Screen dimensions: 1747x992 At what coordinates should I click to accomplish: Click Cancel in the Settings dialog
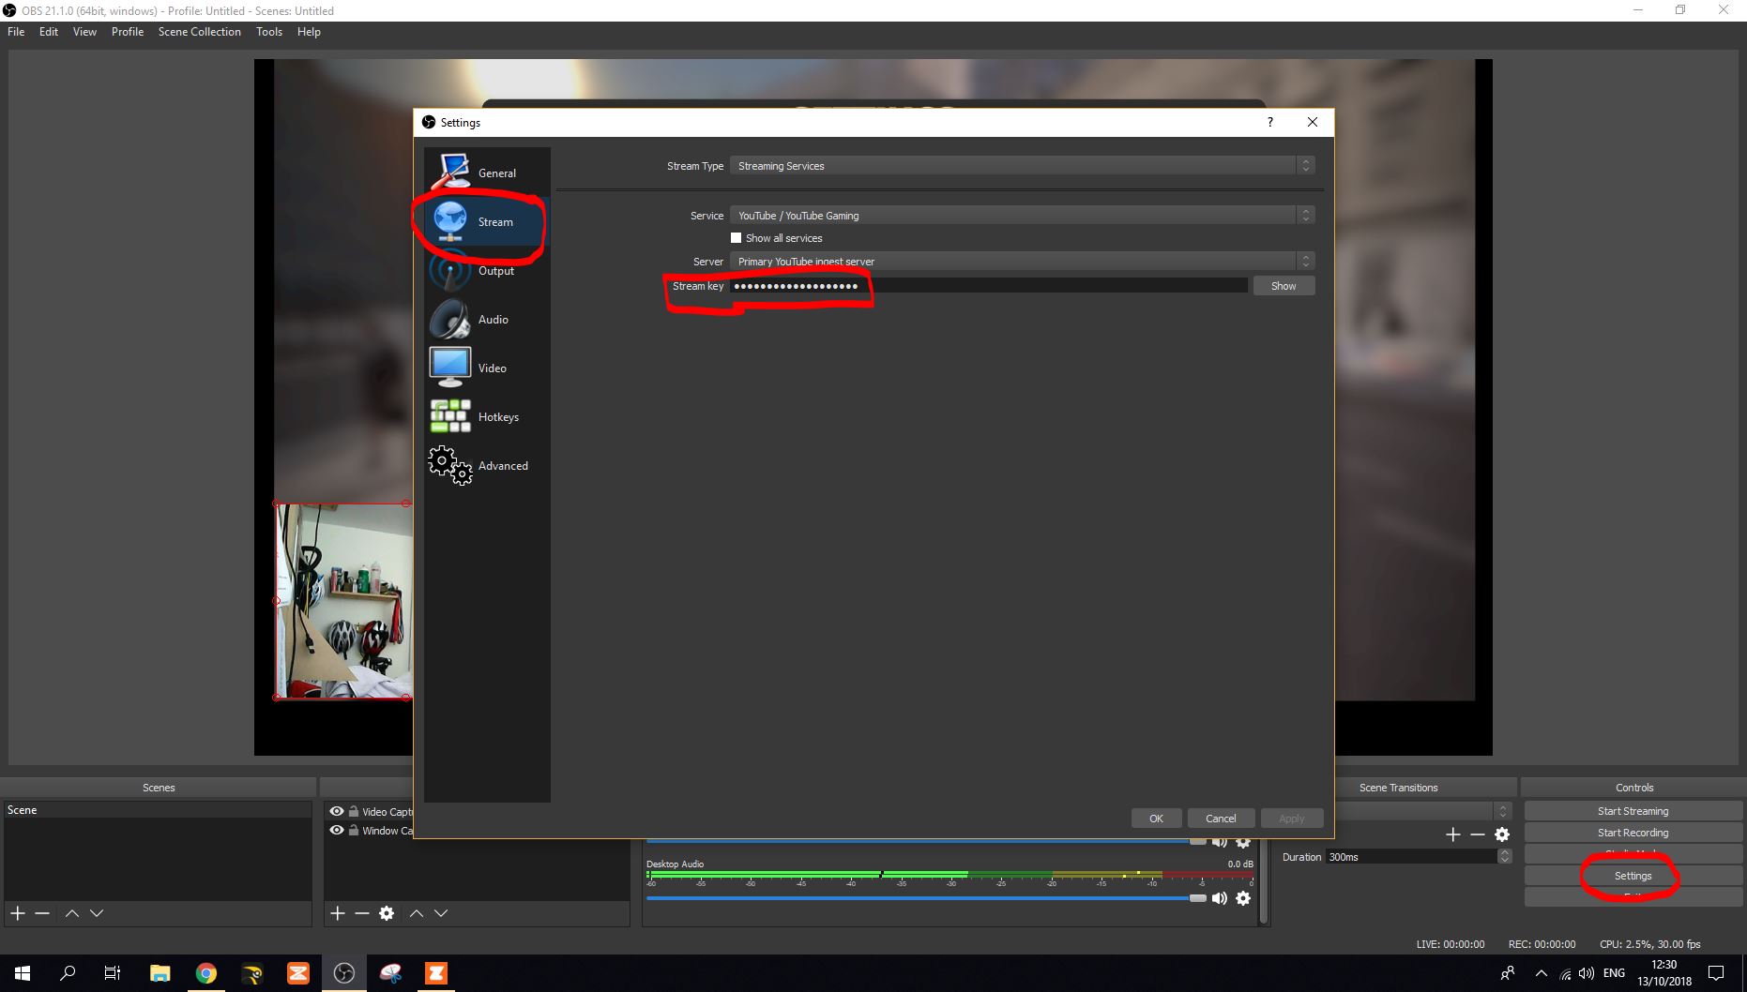pos(1221,819)
